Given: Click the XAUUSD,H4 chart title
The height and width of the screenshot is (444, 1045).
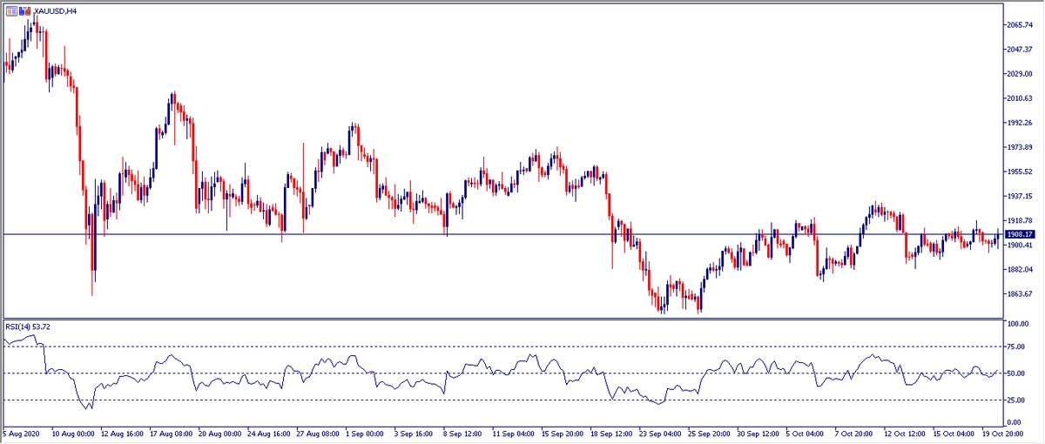Looking at the screenshot, I should pyautogui.click(x=55, y=10).
